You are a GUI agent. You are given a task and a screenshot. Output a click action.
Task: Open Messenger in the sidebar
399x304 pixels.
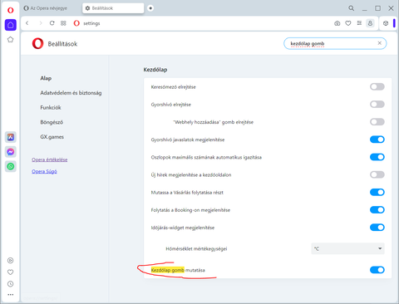pyautogui.click(x=11, y=152)
